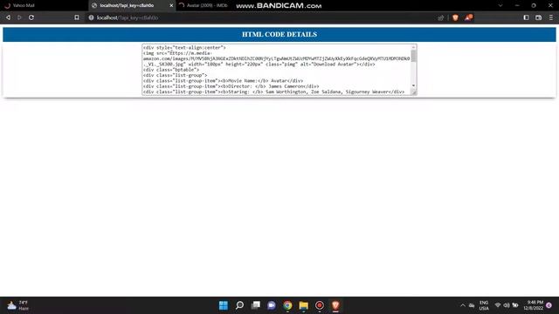Close the localhost tab
Image resolution: width=559 pixels, height=314 pixels.
(171, 6)
